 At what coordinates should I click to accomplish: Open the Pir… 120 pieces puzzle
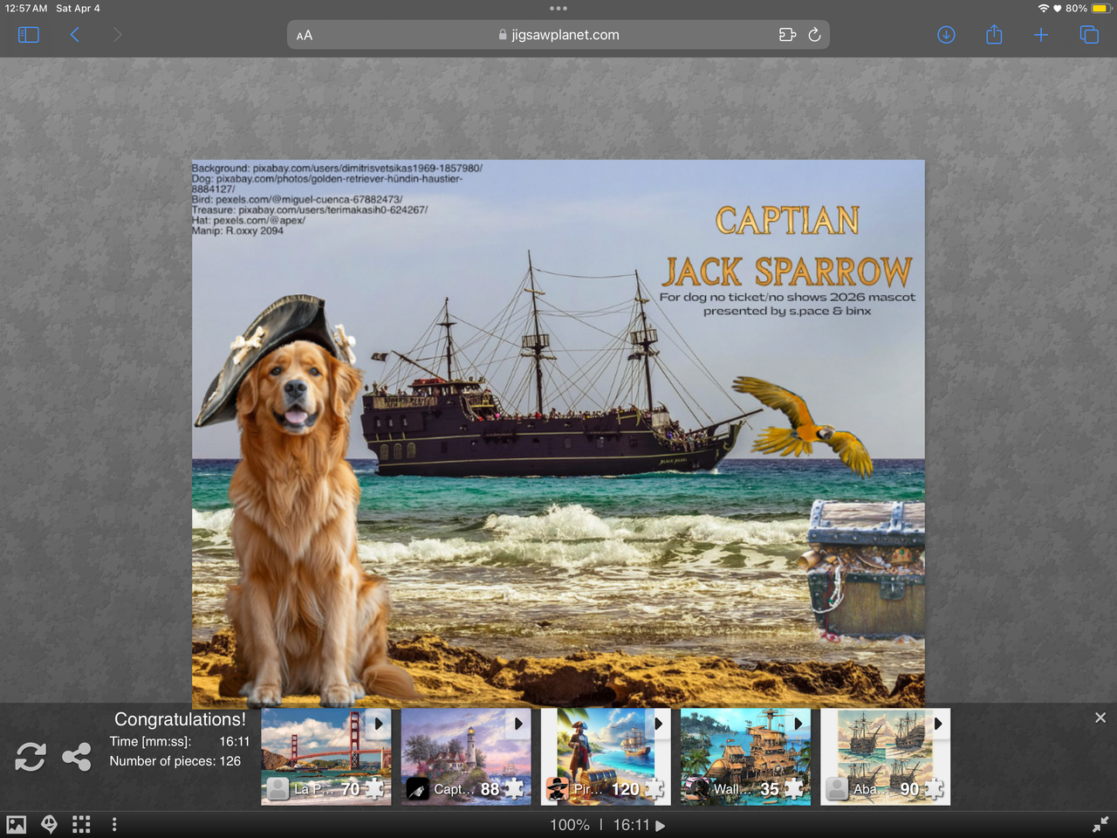606,757
